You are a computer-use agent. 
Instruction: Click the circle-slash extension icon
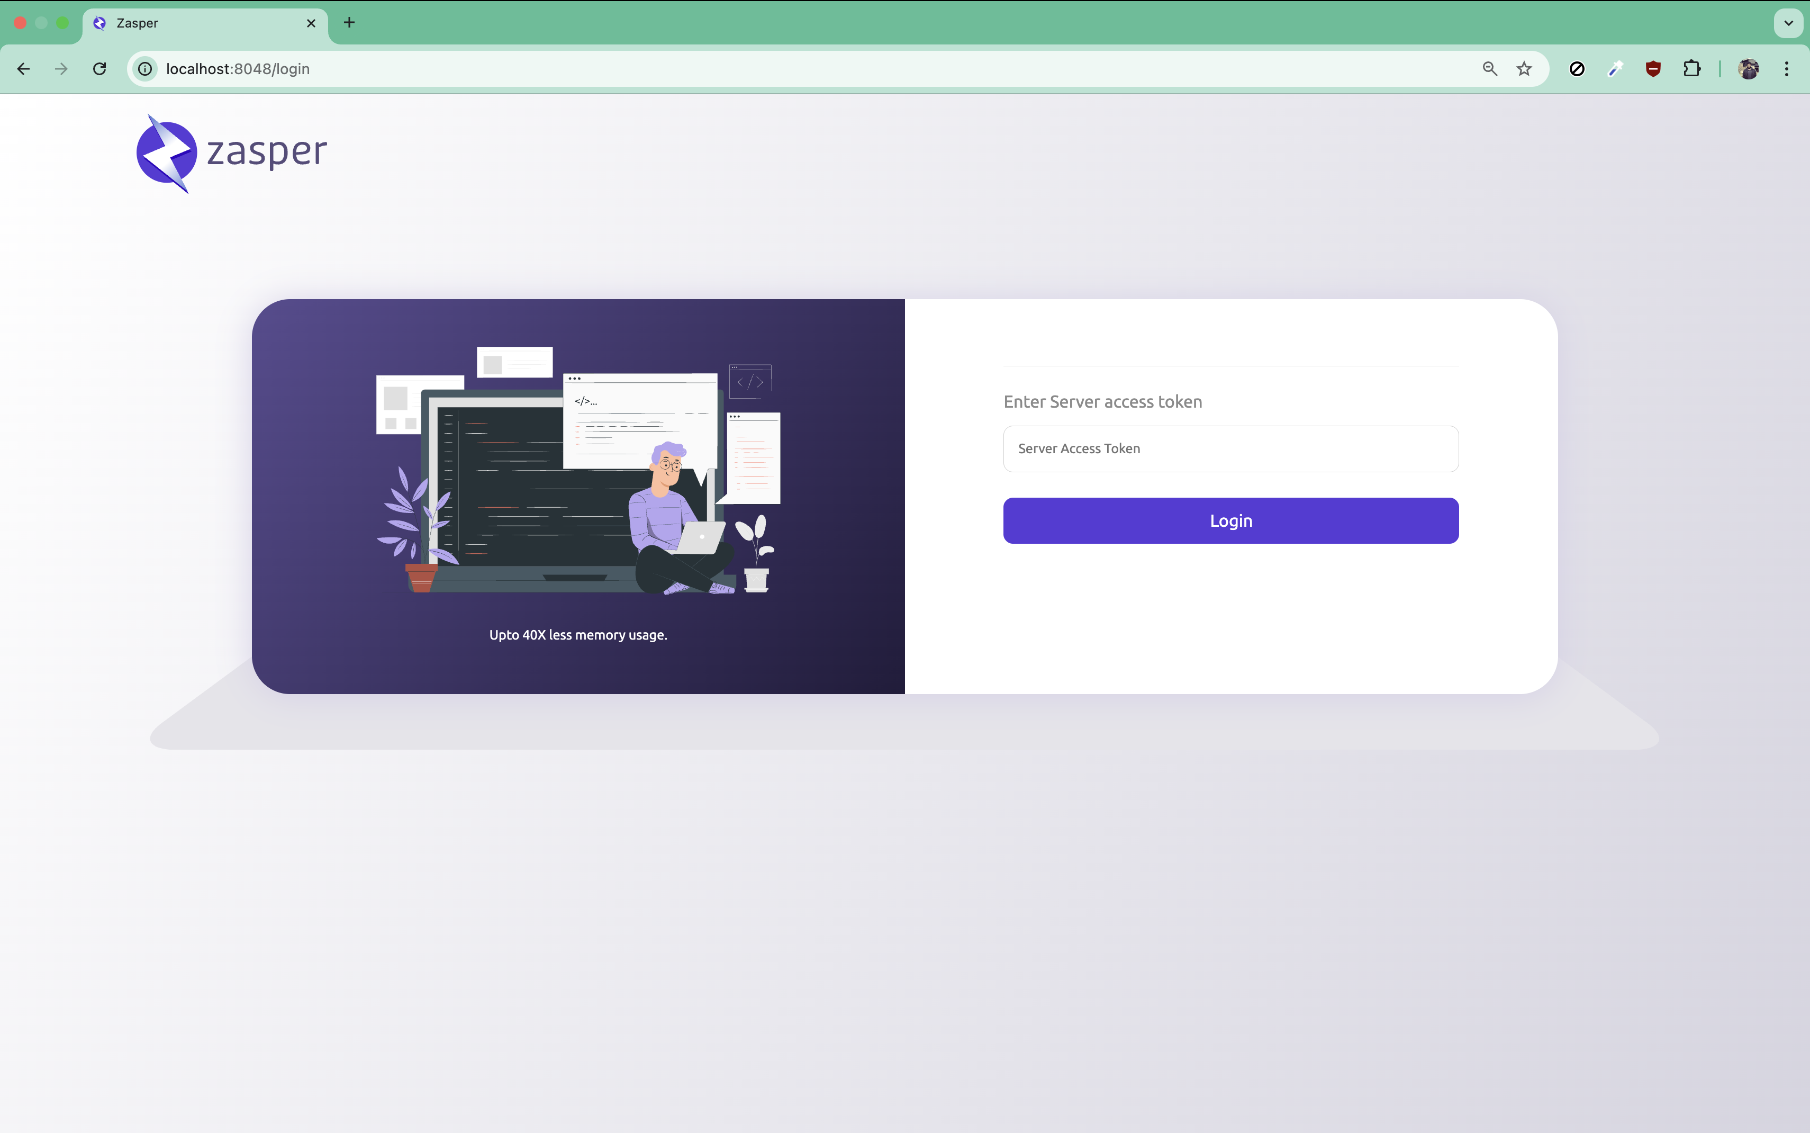1577,69
